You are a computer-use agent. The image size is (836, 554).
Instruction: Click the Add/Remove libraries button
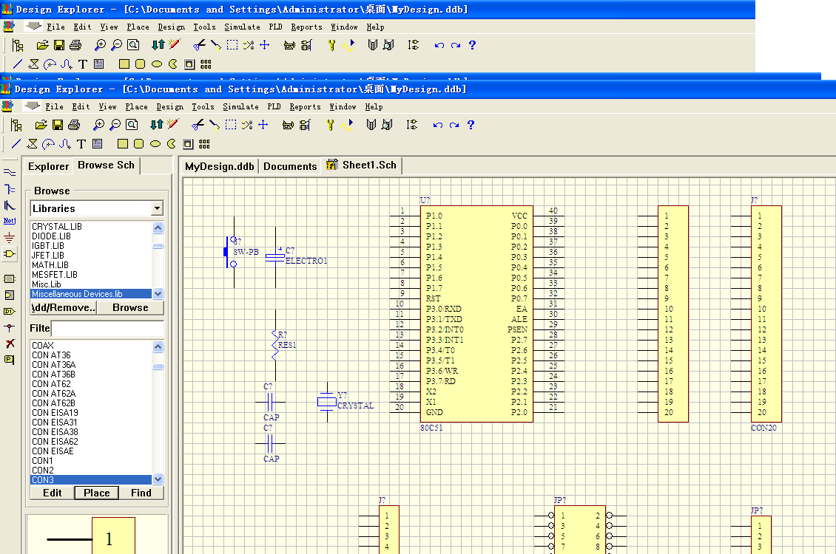point(63,308)
